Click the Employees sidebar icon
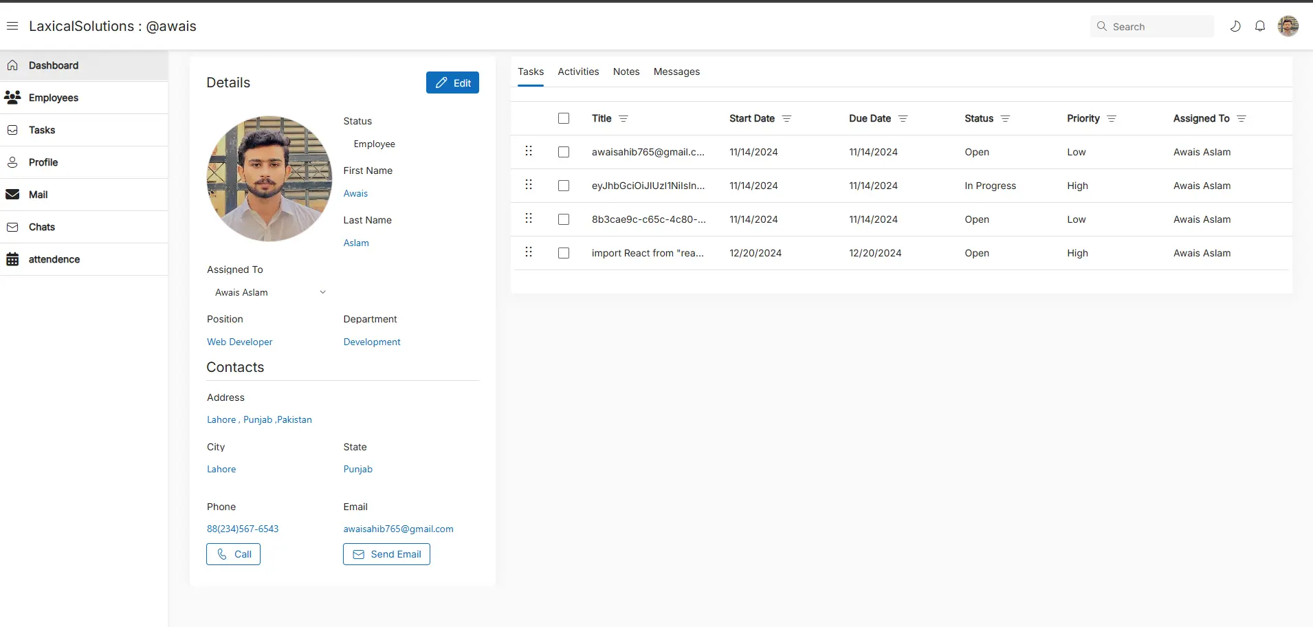The image size is (1313, 627). coord(12,98)
